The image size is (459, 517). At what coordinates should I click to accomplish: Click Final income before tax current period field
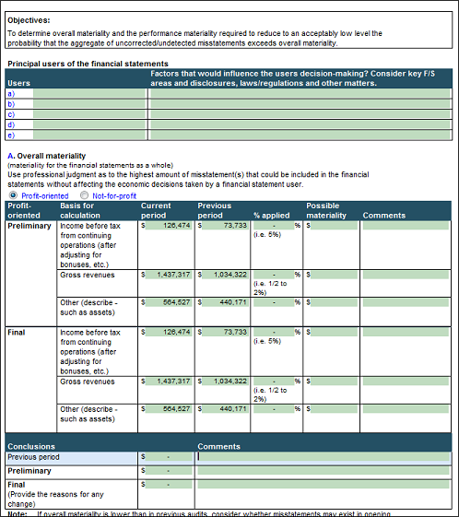click(x=169, y=332)
